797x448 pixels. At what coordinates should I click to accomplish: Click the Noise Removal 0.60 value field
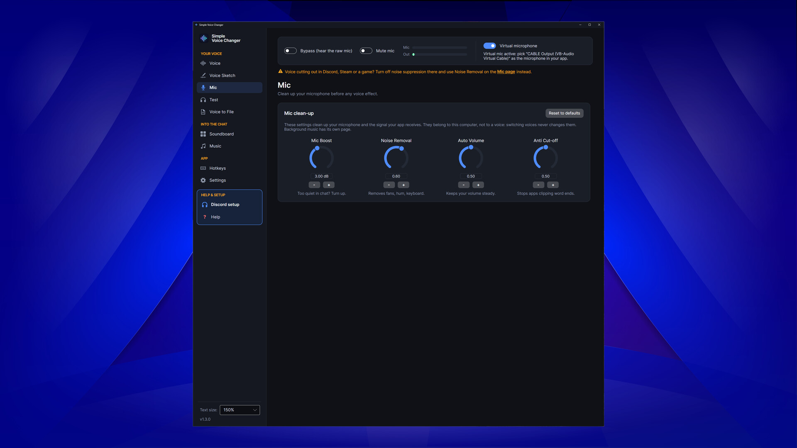click(396, 176)
